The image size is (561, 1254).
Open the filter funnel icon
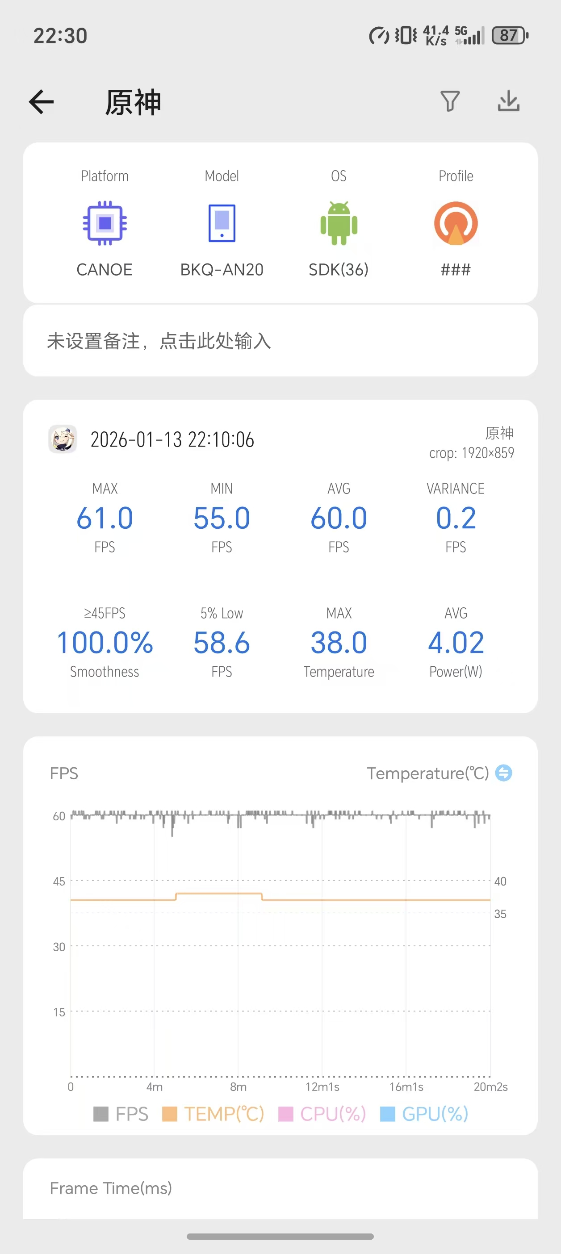(449, 101)
